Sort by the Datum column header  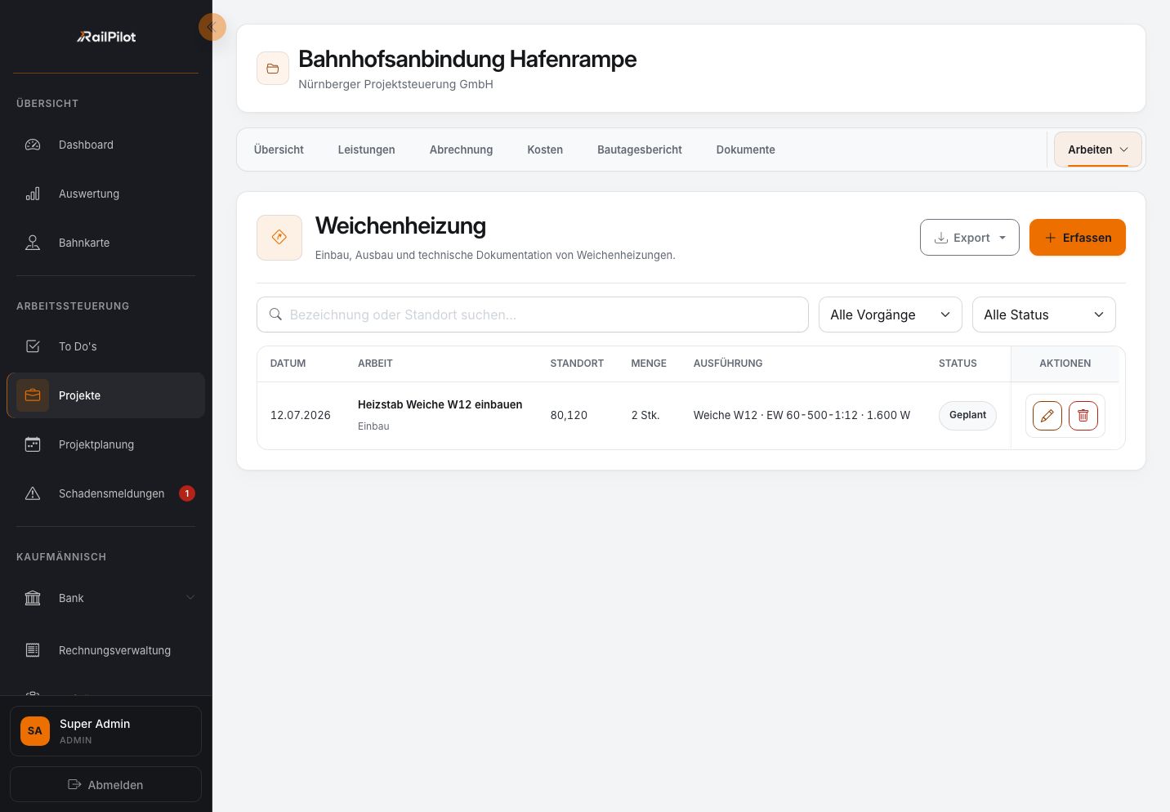288,364
